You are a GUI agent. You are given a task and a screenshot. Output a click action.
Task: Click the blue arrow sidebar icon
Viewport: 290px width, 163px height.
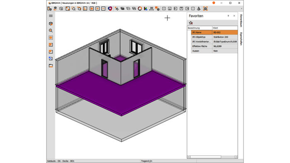tap(51, 59)
